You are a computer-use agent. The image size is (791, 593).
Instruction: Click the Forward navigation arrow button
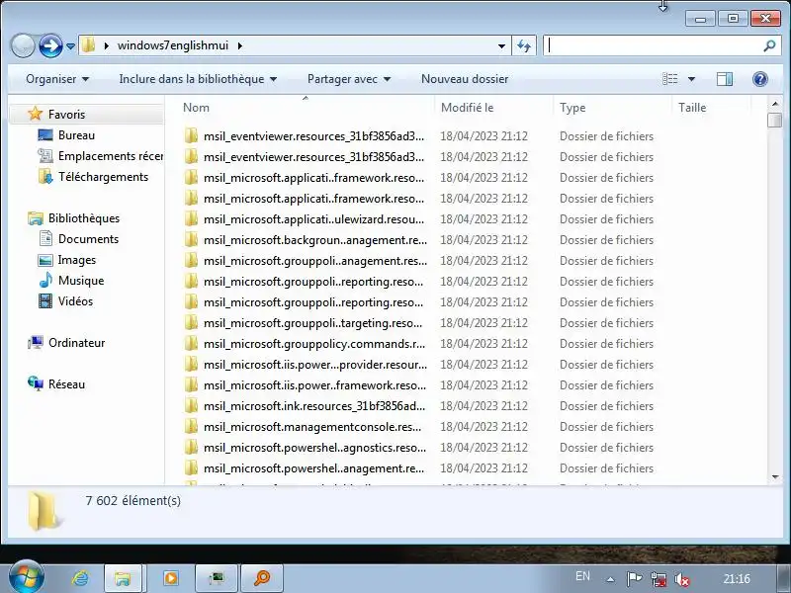[x=50, y=45]
